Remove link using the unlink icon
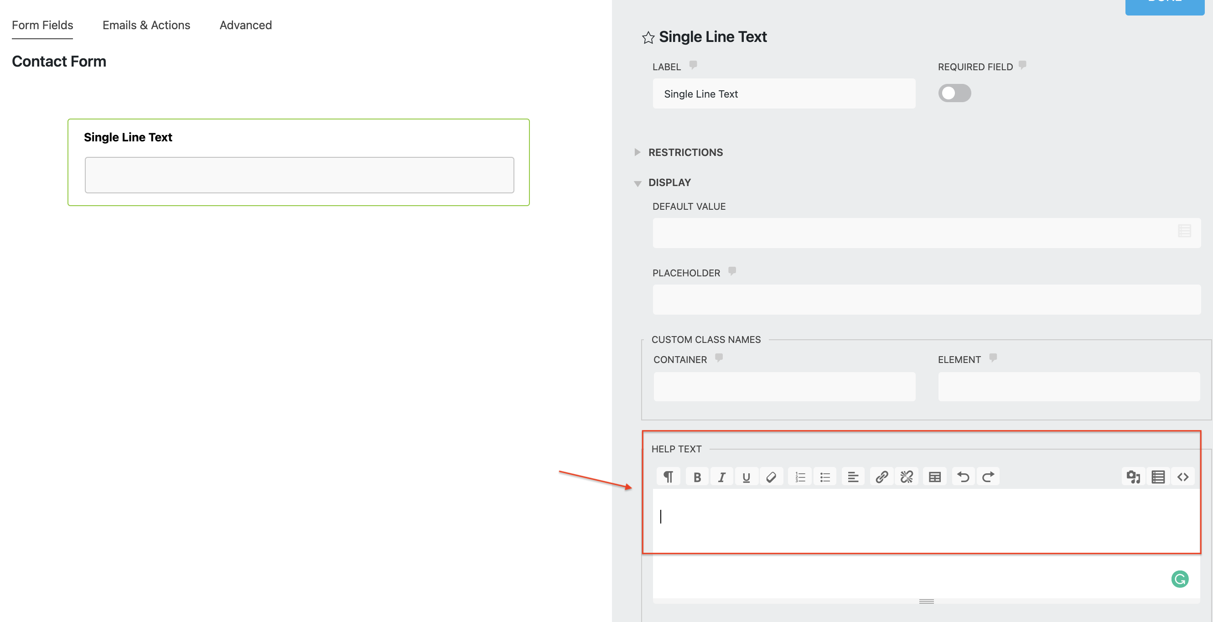This screenshot has width=1213, height=622. [907, 476]
